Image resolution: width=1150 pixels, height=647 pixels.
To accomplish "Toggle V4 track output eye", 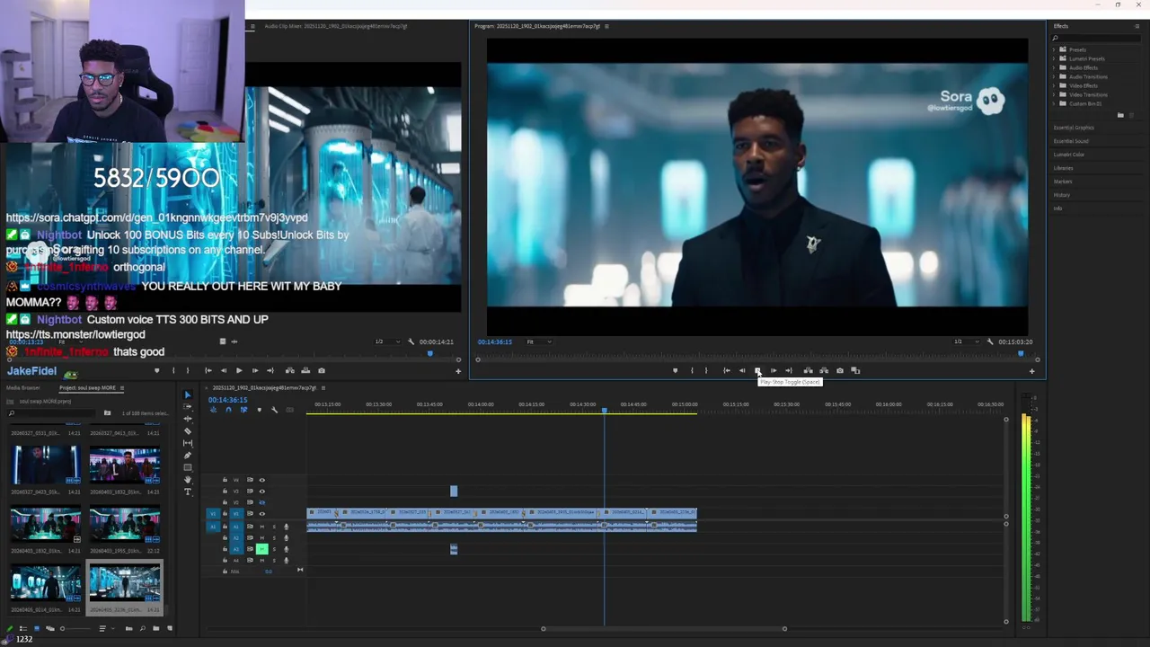I will pos(262,480).
